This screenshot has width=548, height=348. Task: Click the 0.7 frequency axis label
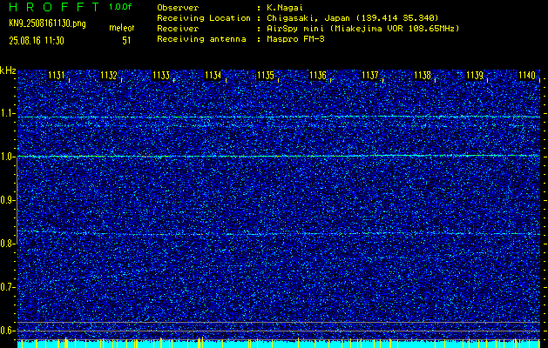pyautogui.click(x=7, y=287)
